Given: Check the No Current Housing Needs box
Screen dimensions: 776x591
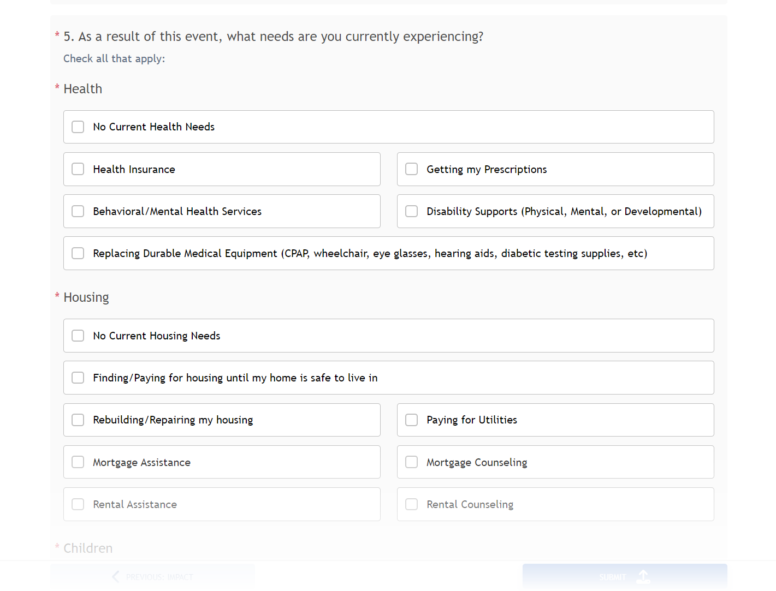Looking at the screenshot, I should [x=78, y=336].
